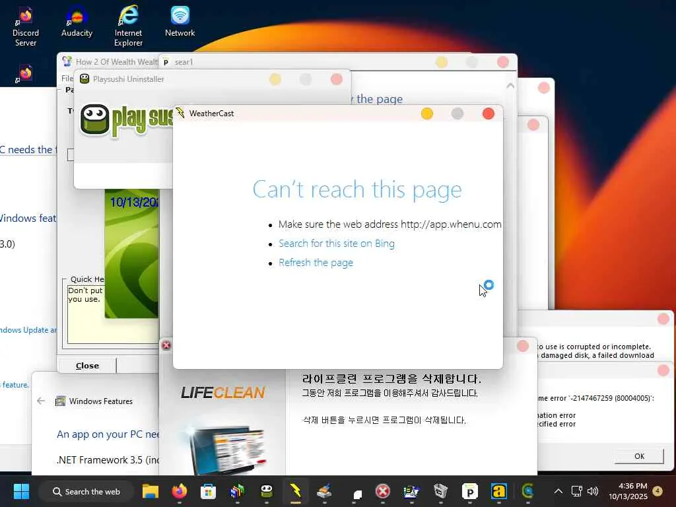Open the Search the web box
The width and height of the screenshot is (676, 507).
click(x=86, y=491)
